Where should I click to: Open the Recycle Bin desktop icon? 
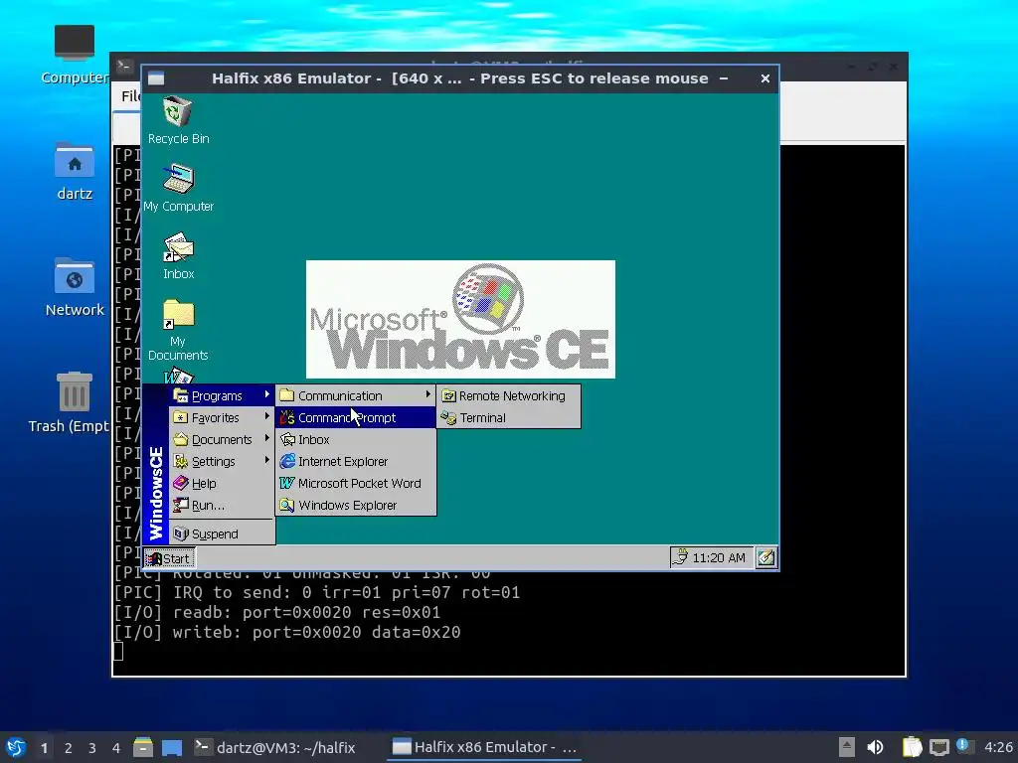(x=178, y=120)
